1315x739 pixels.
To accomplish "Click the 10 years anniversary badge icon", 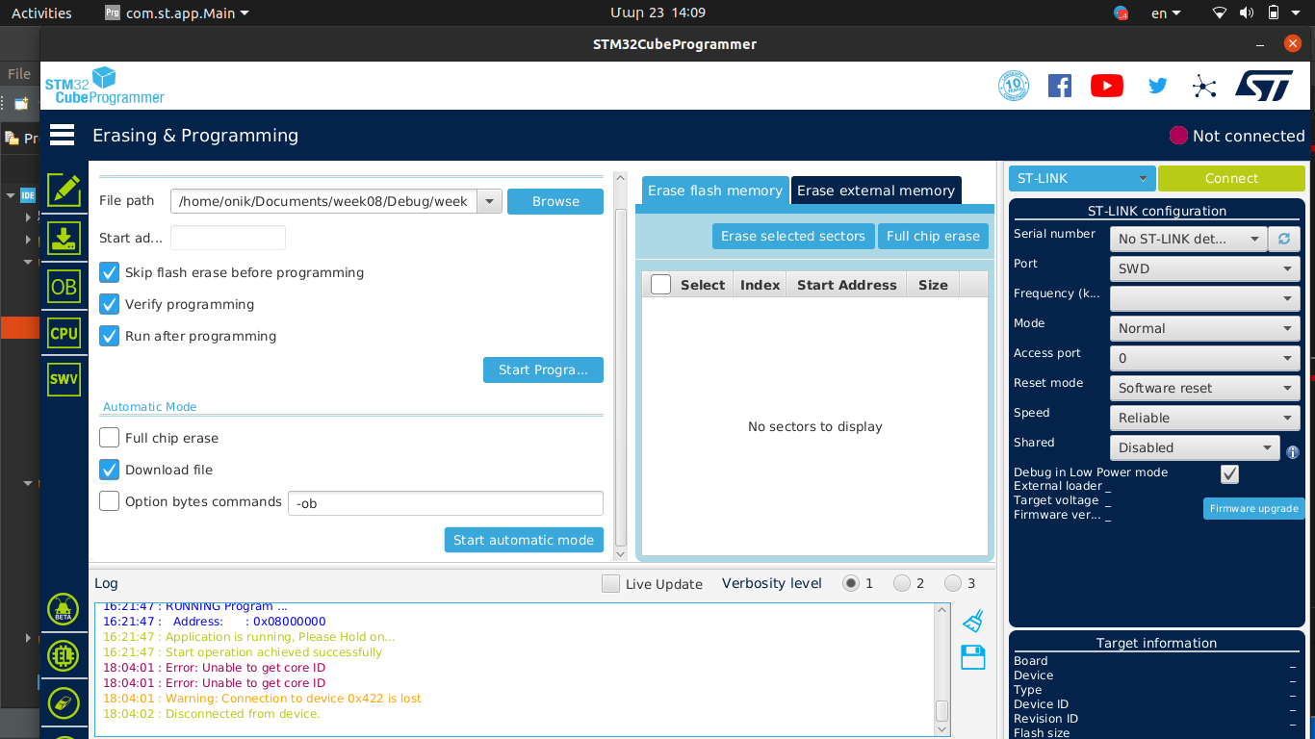I will (1014, 86).
